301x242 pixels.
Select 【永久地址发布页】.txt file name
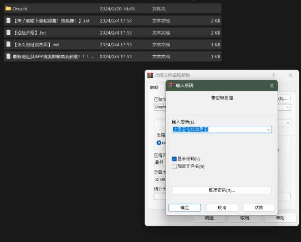click(36, 45)
